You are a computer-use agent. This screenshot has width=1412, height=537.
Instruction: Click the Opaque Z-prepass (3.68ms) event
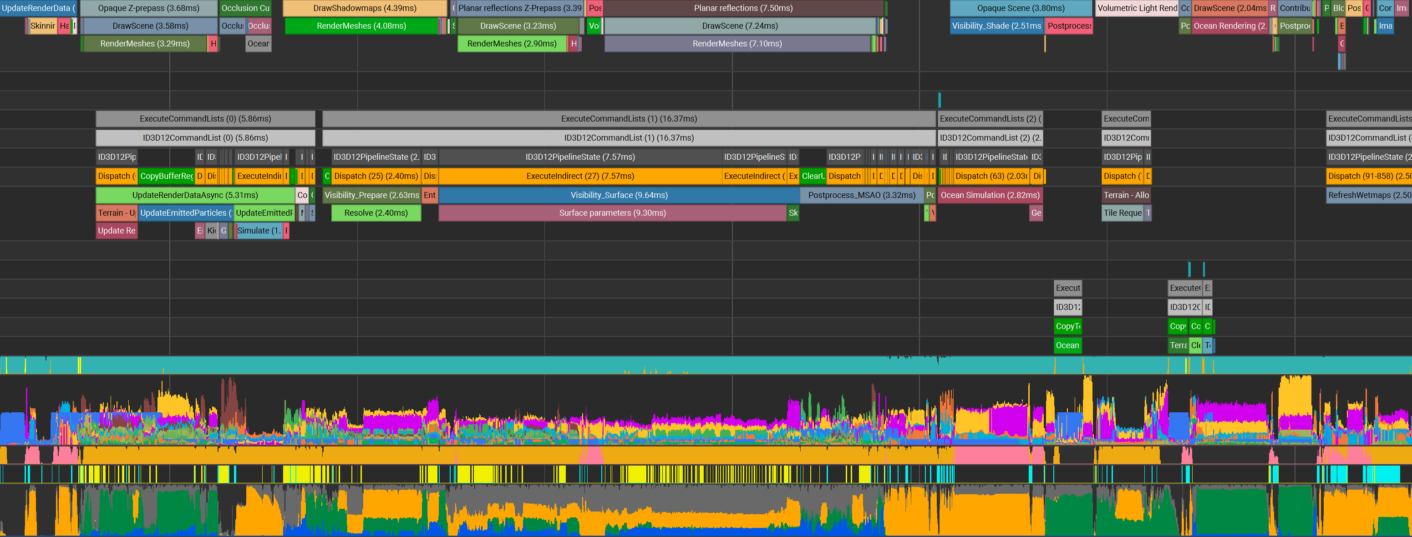pyautogui.click(x=148, y=8)
